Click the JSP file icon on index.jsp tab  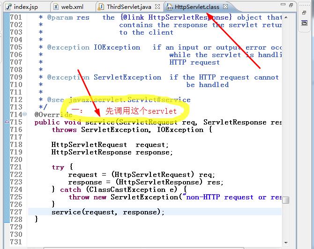click(8, 7)
